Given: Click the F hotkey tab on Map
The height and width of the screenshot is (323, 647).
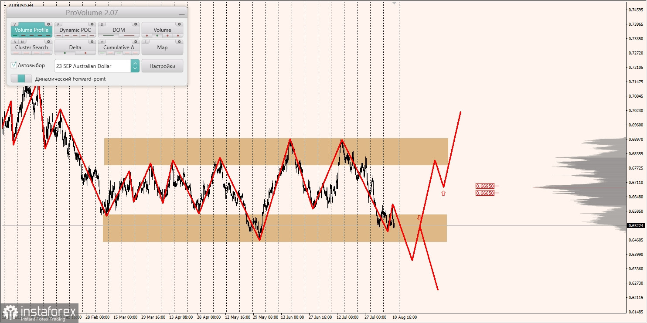Looking at the screenshot, I should 146,42.
